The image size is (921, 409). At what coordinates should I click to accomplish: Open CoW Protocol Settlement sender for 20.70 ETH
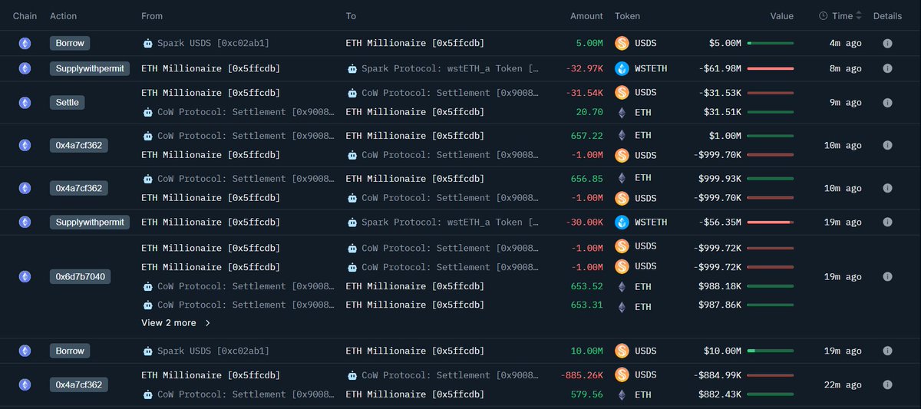246,112
